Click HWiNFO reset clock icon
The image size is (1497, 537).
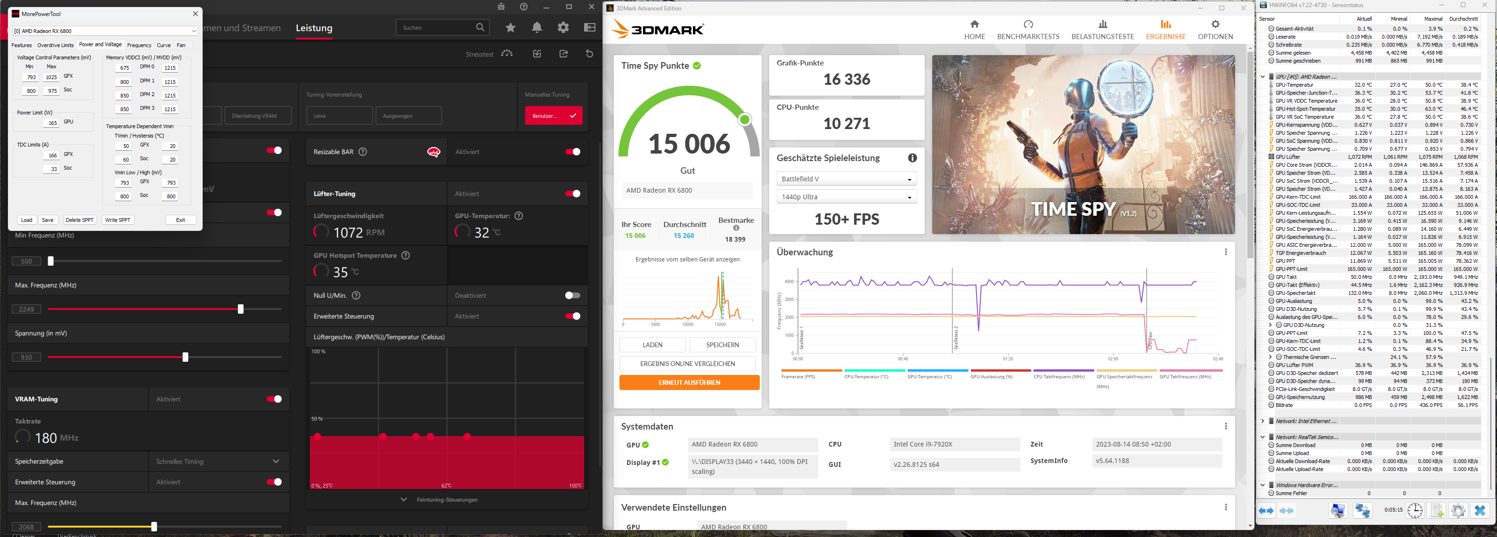tap(1415, 511)
